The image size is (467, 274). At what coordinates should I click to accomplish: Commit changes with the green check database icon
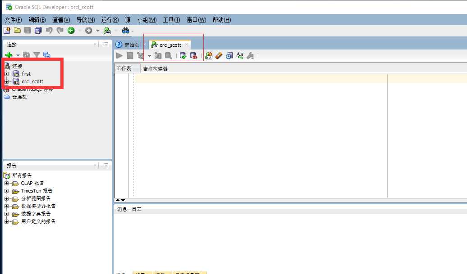pyautogui.click(x=183, y=55)
